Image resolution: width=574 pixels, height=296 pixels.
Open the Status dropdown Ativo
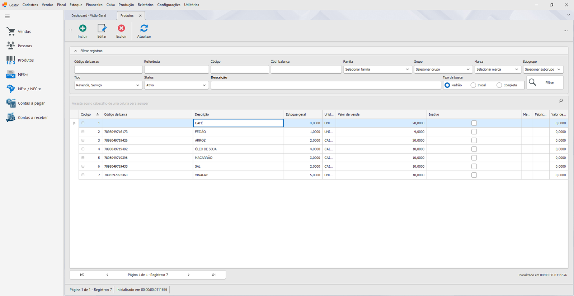(x=176, y=85)
